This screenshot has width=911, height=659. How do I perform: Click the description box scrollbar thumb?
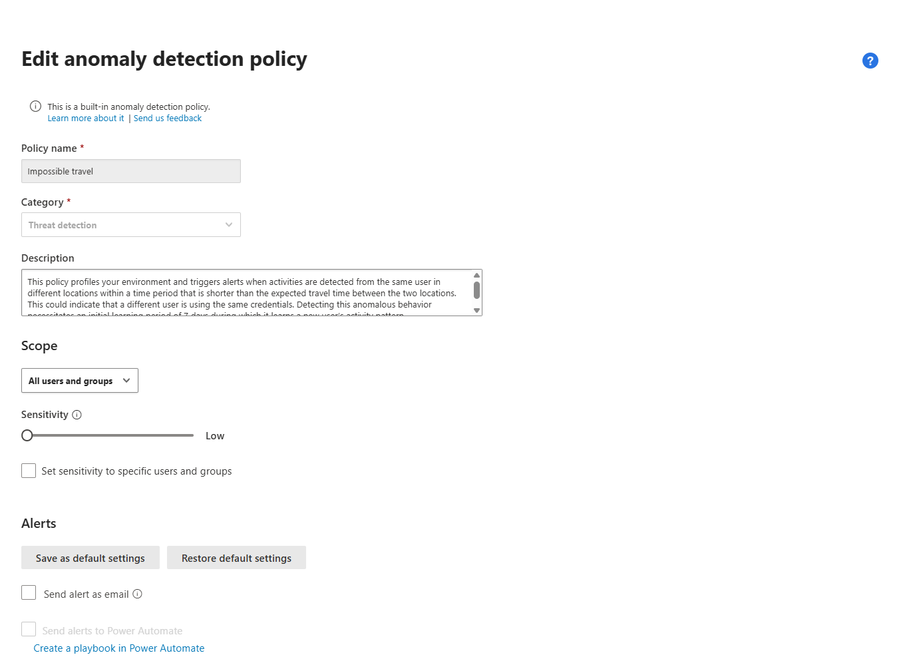coord(476,290)
